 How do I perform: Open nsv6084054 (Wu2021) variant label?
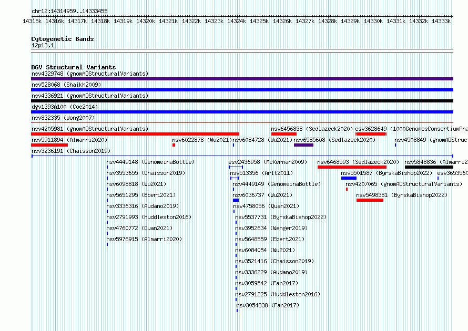tap(265, 250)
